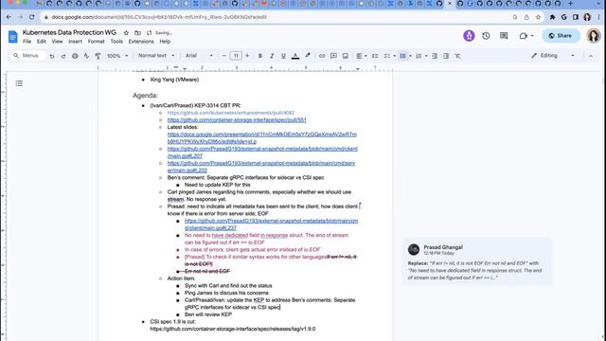Open the View menu
This screenshot has height=341, width=606.
[57, 42]
